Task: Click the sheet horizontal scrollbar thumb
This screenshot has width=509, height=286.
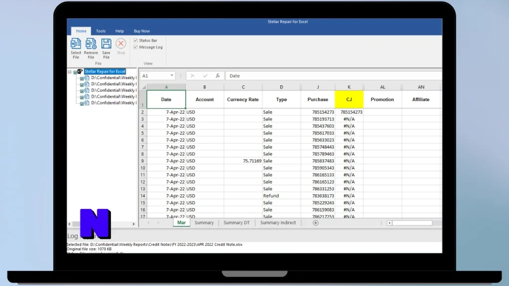Action: click(412, 223)
